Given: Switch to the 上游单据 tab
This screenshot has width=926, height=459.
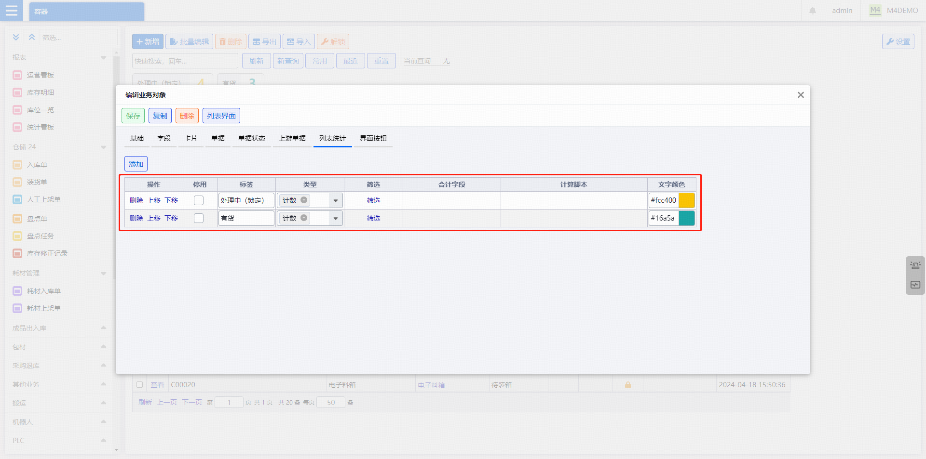Looking at the screenshot, I should [x=292, y=138].
